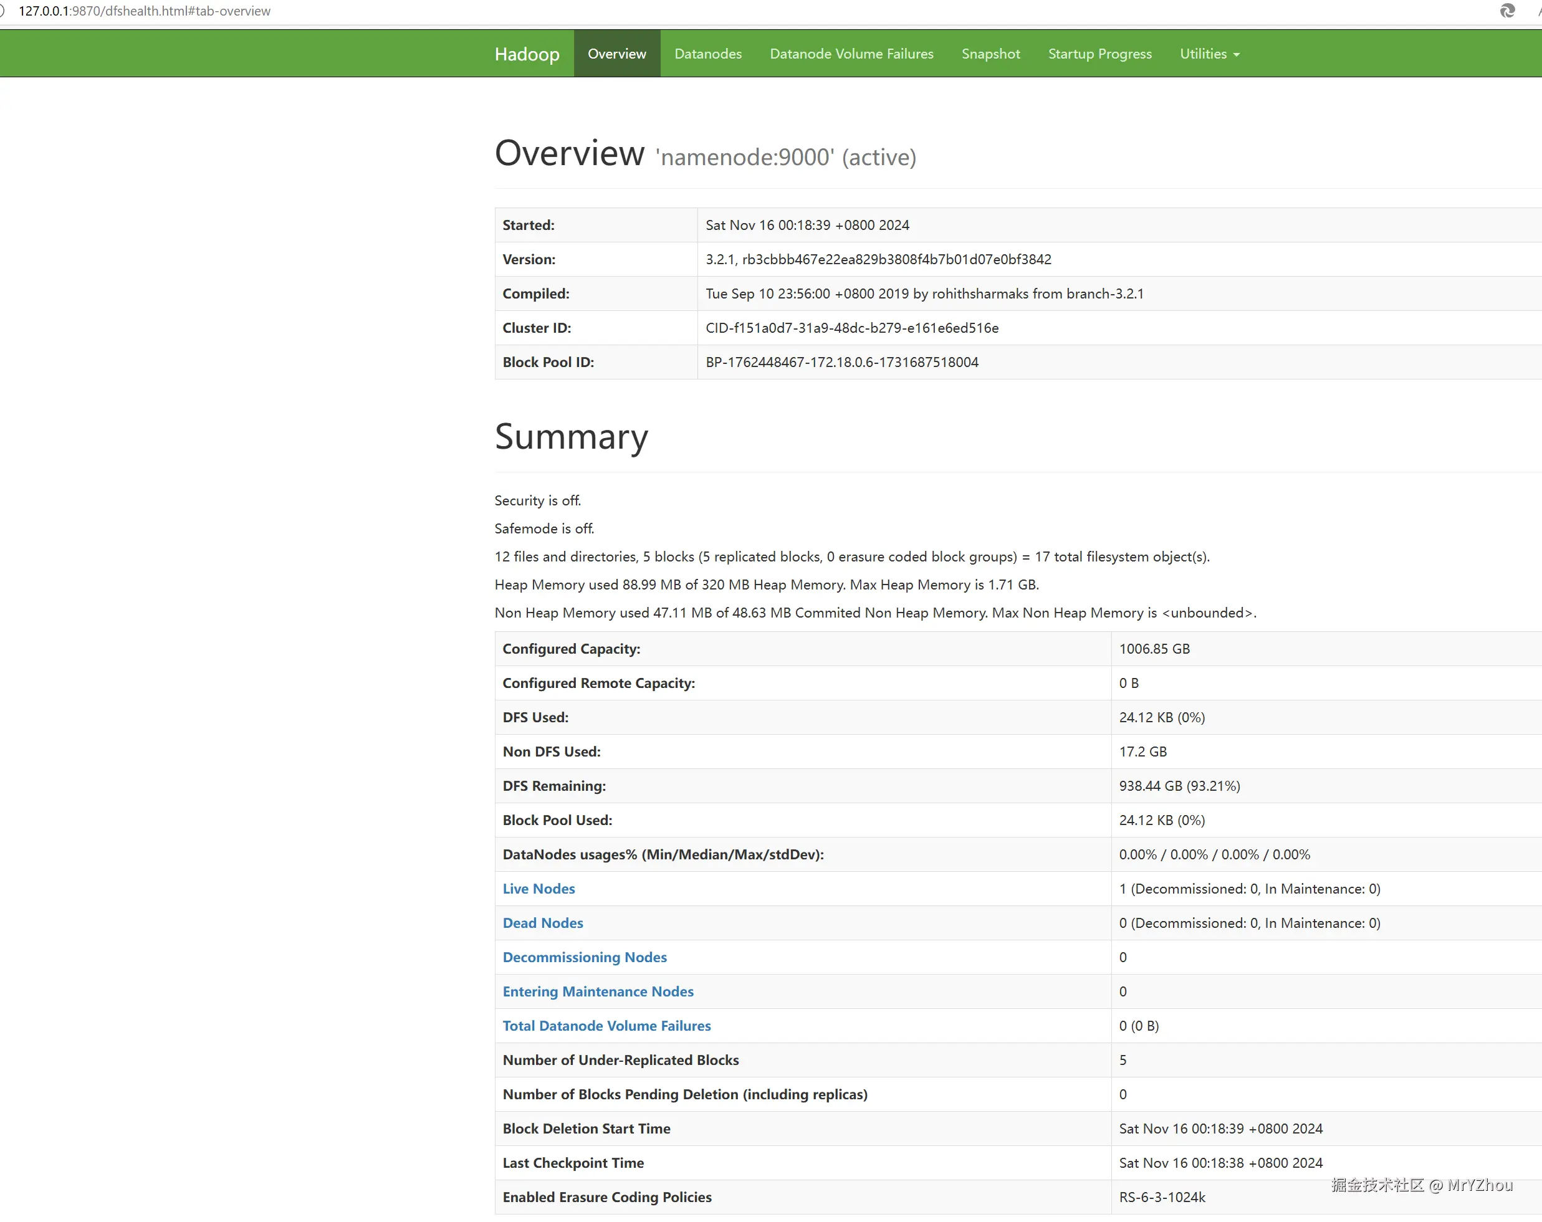Open the Utilities dropdown menu
The width and height of the screenshot is (1542, 1222).
coord(1209,54)
